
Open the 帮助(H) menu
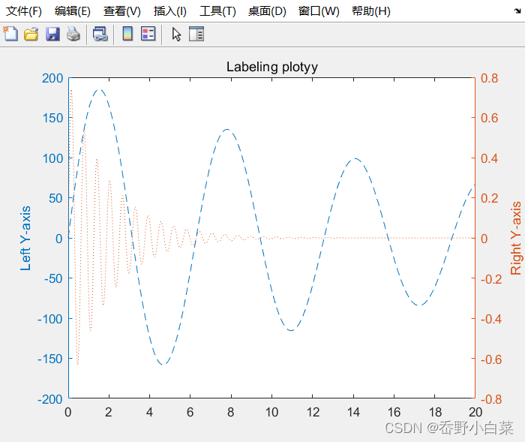coord(371,11)
